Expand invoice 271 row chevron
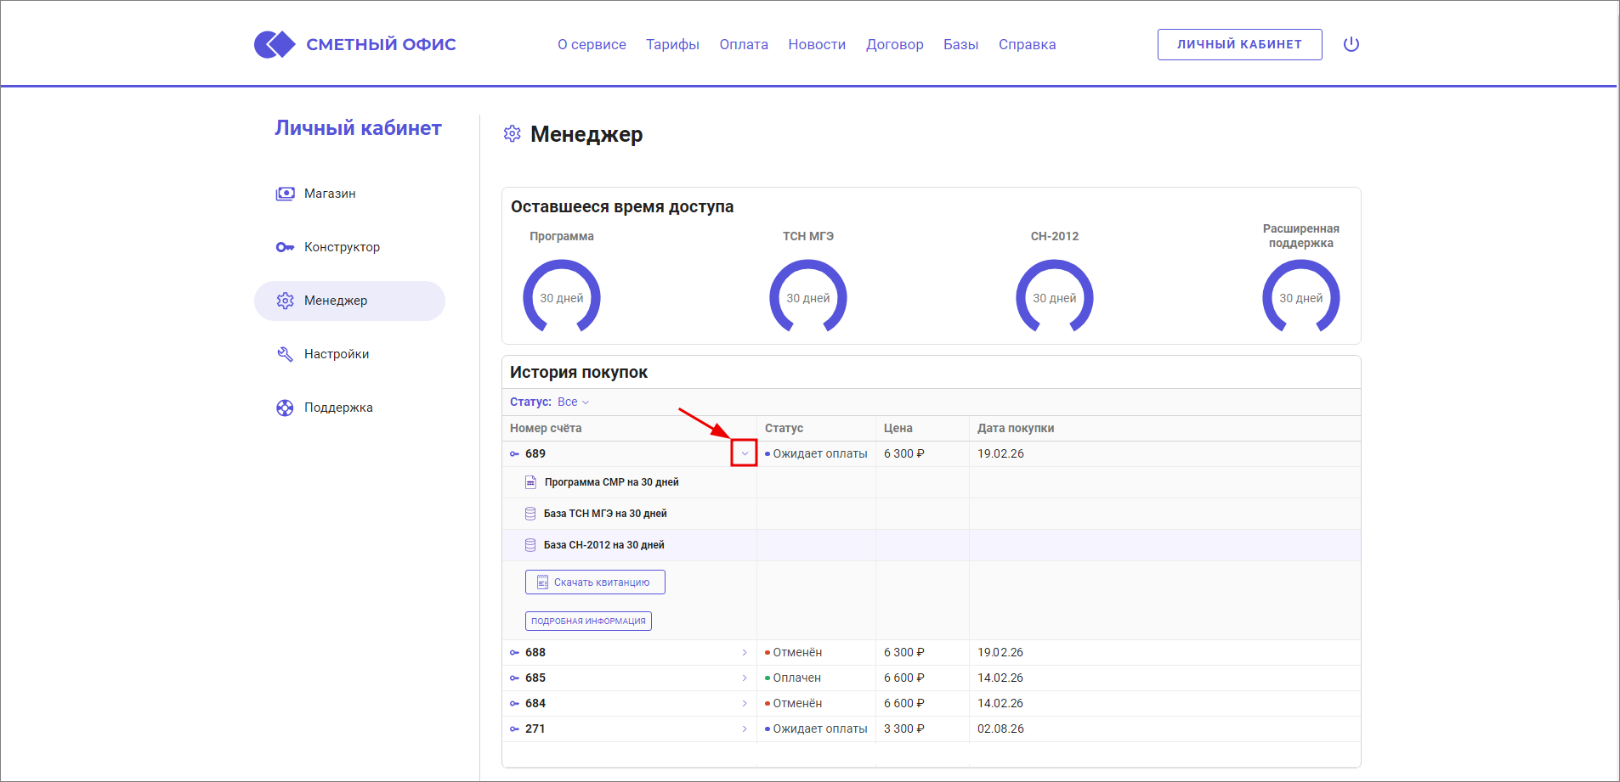This screenshot has height=782, width=1620. pos(745,729)
